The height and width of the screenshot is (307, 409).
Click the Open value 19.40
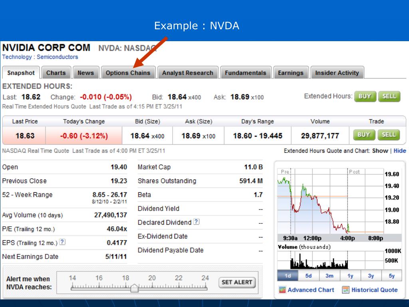[x=119, y=167]
